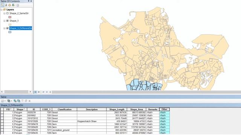This screenshot has height=135, width=241.
Task: Open the beige Shape_1 symbol swatch
Action: tap(10, 24)
